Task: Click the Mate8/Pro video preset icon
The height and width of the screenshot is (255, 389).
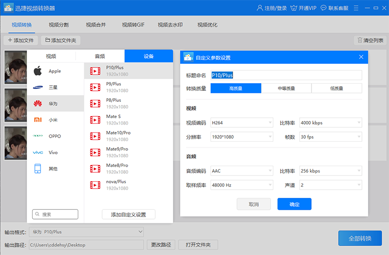Action: (95, 169)
